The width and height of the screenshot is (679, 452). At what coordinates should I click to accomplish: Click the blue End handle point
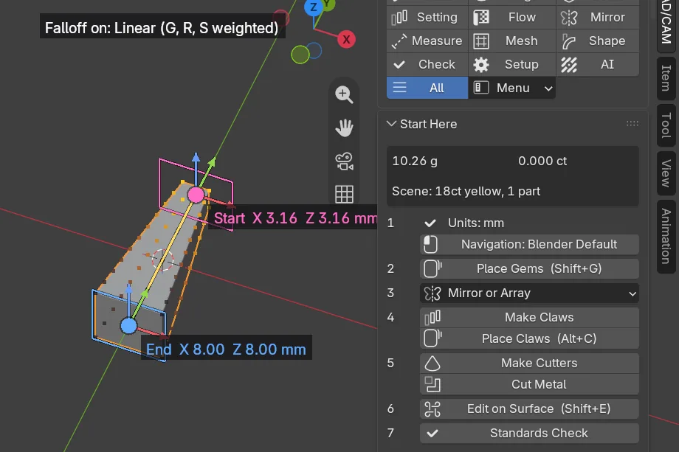pos(128,326)
